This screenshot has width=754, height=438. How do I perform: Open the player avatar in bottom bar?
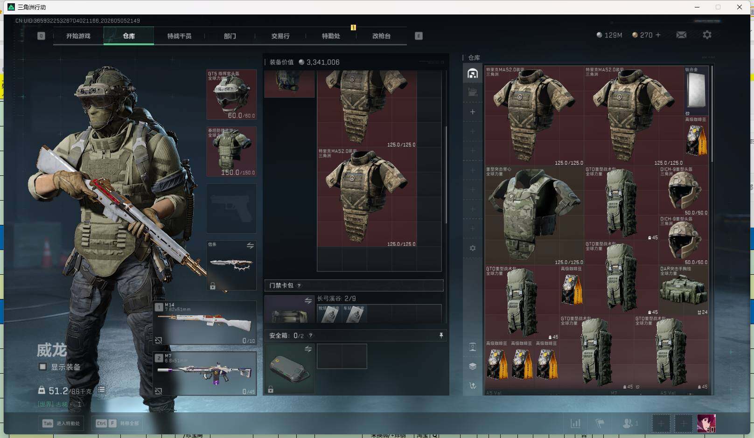click(706, 424)
